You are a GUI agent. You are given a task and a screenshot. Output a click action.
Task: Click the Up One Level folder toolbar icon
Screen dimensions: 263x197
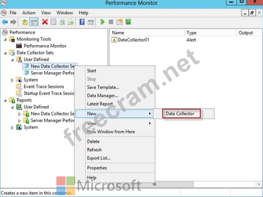(x=25, y=22)
